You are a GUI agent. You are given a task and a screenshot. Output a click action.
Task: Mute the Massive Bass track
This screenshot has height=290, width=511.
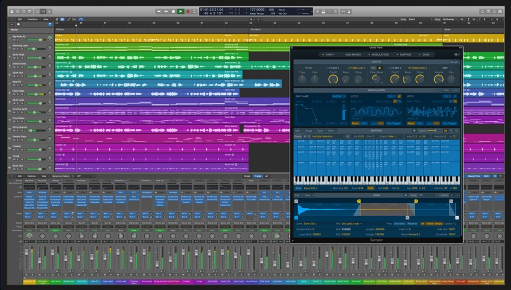coord(14,67)
